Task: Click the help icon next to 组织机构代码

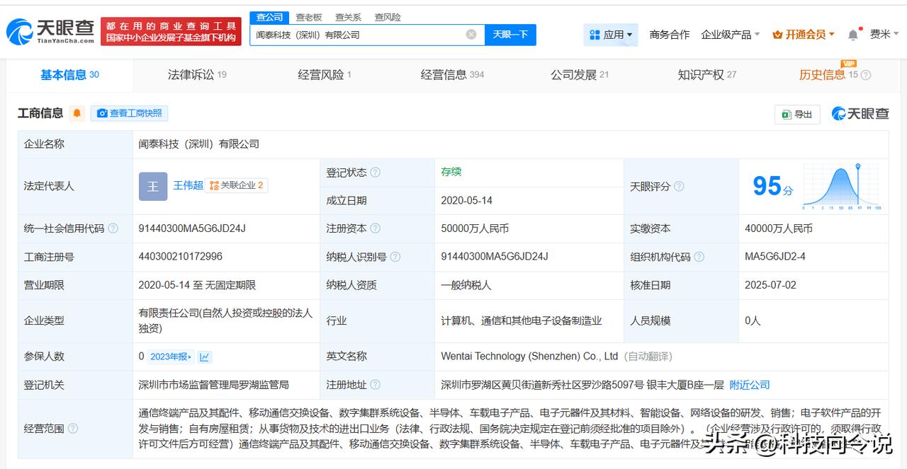Action: coord(699,257)
